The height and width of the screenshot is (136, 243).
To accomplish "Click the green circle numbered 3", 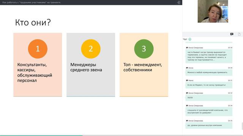I will (144, 49).
